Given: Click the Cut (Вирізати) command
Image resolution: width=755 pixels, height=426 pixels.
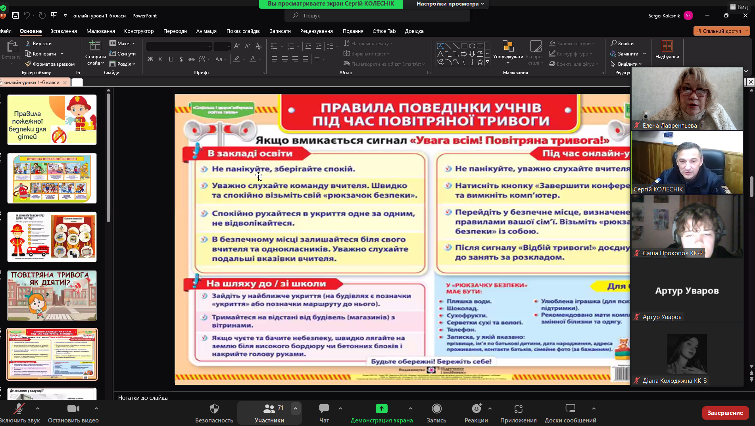Looking at the screenshot, I should point(38,43).
